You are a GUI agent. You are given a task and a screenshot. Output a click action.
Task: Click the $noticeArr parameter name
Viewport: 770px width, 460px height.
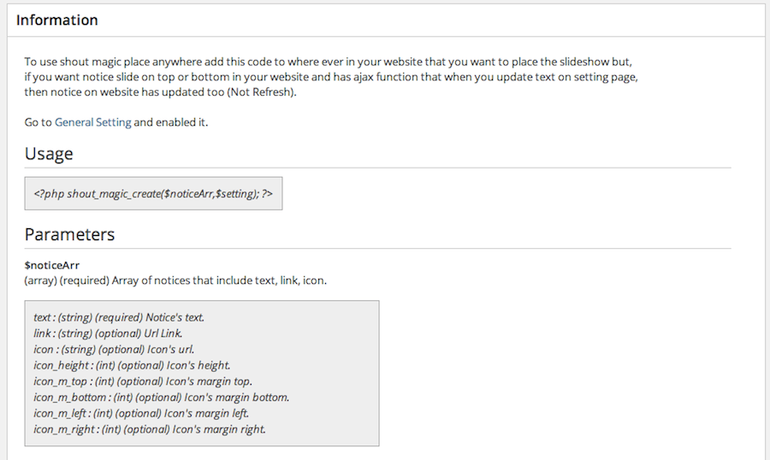[x=52, y=265]
